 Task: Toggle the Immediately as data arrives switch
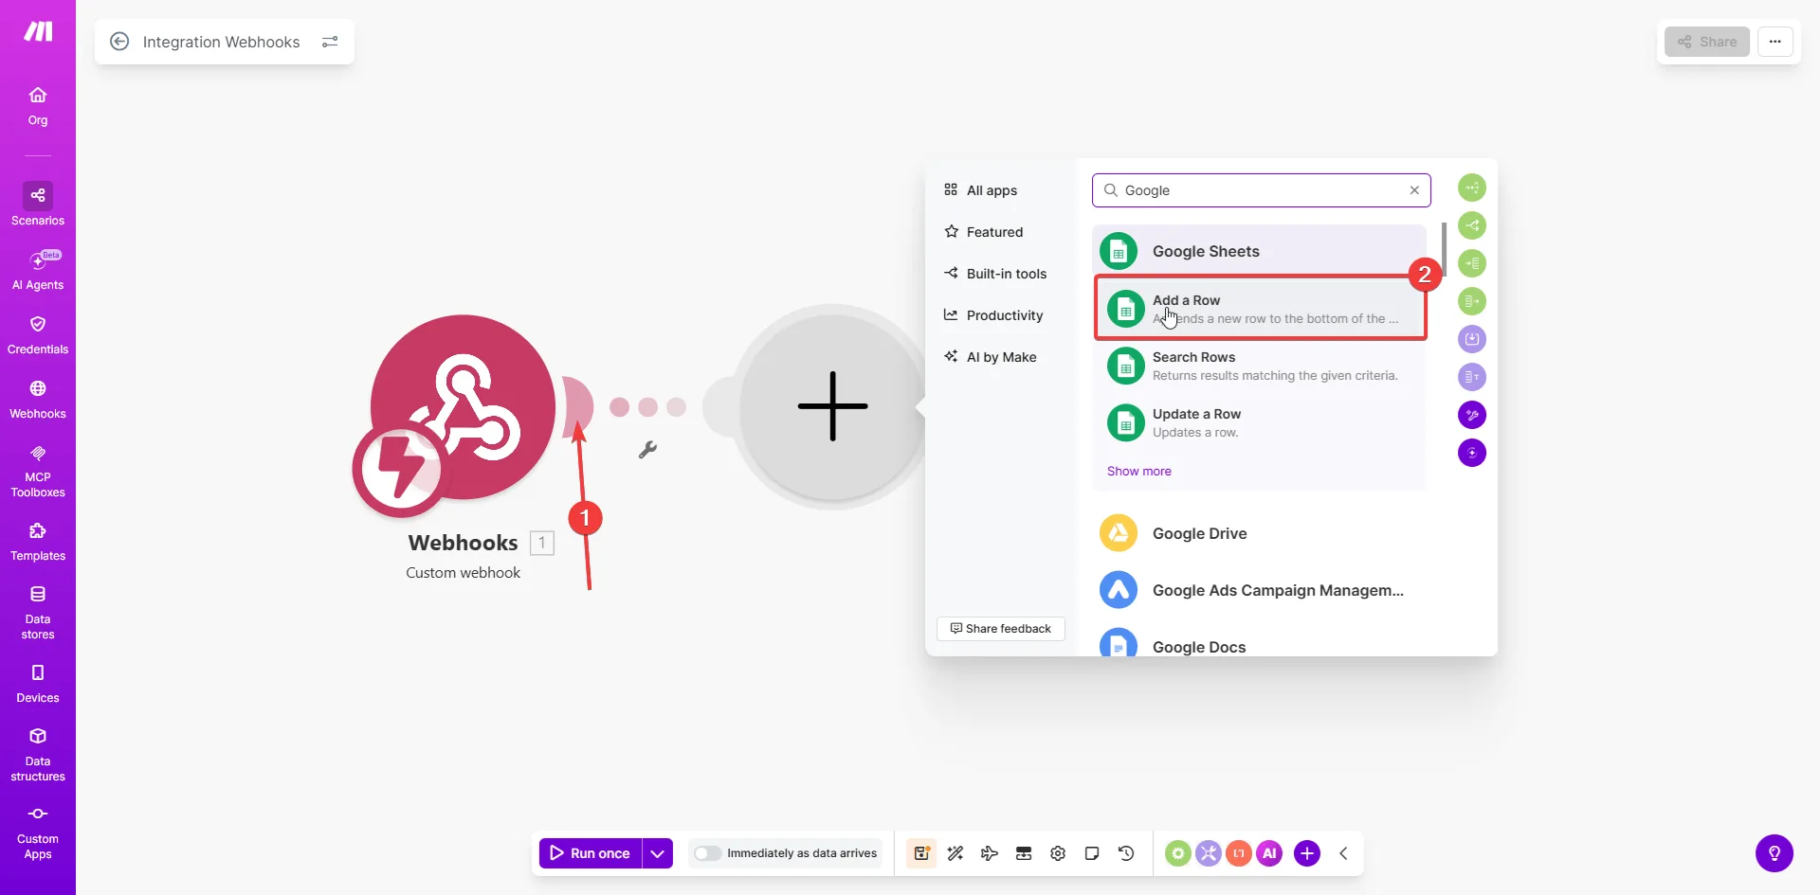(707, 853)
